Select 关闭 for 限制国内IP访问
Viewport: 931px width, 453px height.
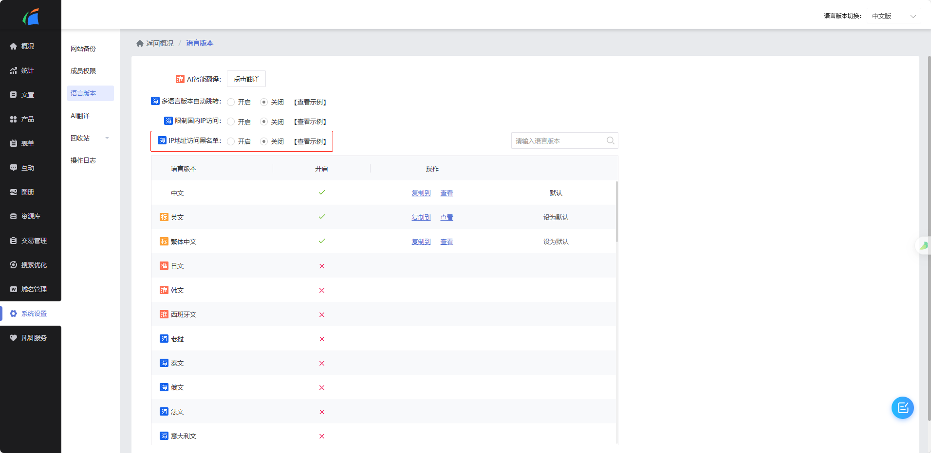pos(264,122)
